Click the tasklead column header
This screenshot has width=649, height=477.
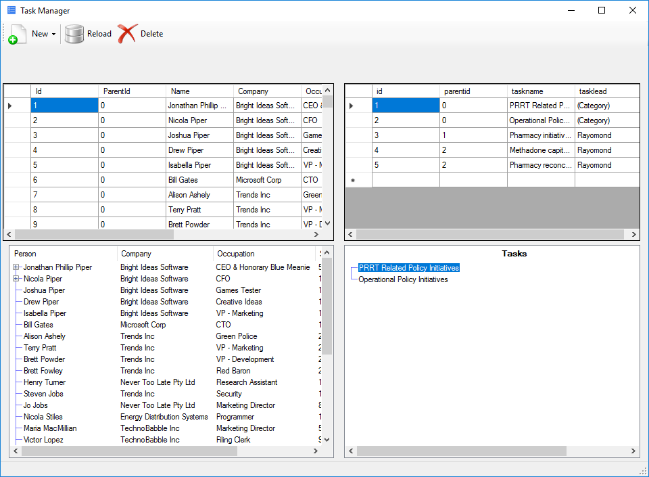[607, 91]
